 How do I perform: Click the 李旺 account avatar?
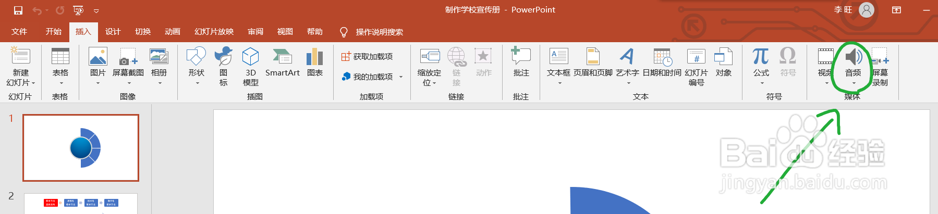pos(866,10)
